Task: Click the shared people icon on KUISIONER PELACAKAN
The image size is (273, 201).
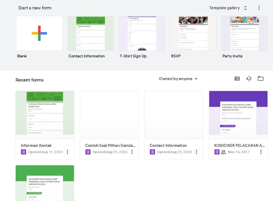Action: pyautogui.click(x=223, y=152)
